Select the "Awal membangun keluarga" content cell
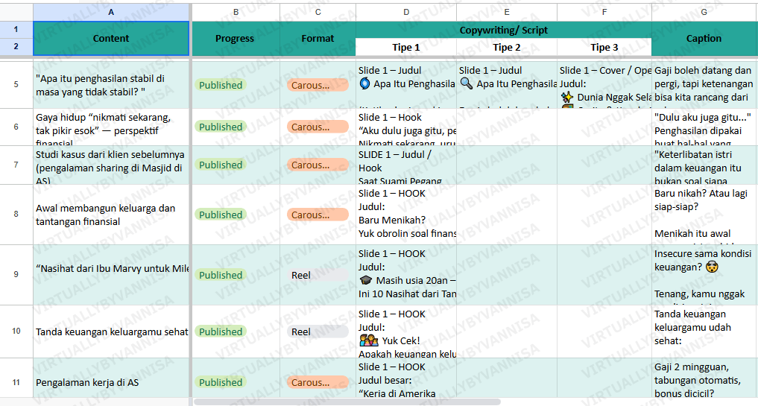The height and width of the screenshot is (406, 758). (x=111, y=215)
